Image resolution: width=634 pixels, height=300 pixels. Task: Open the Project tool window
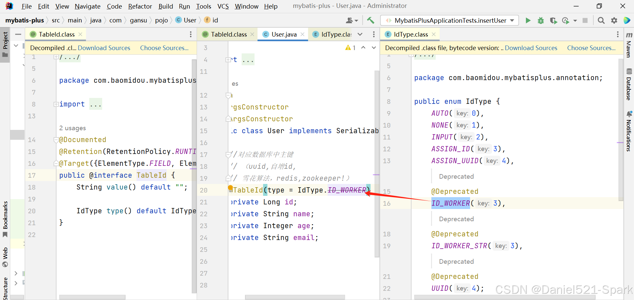(x=5, y=45)
